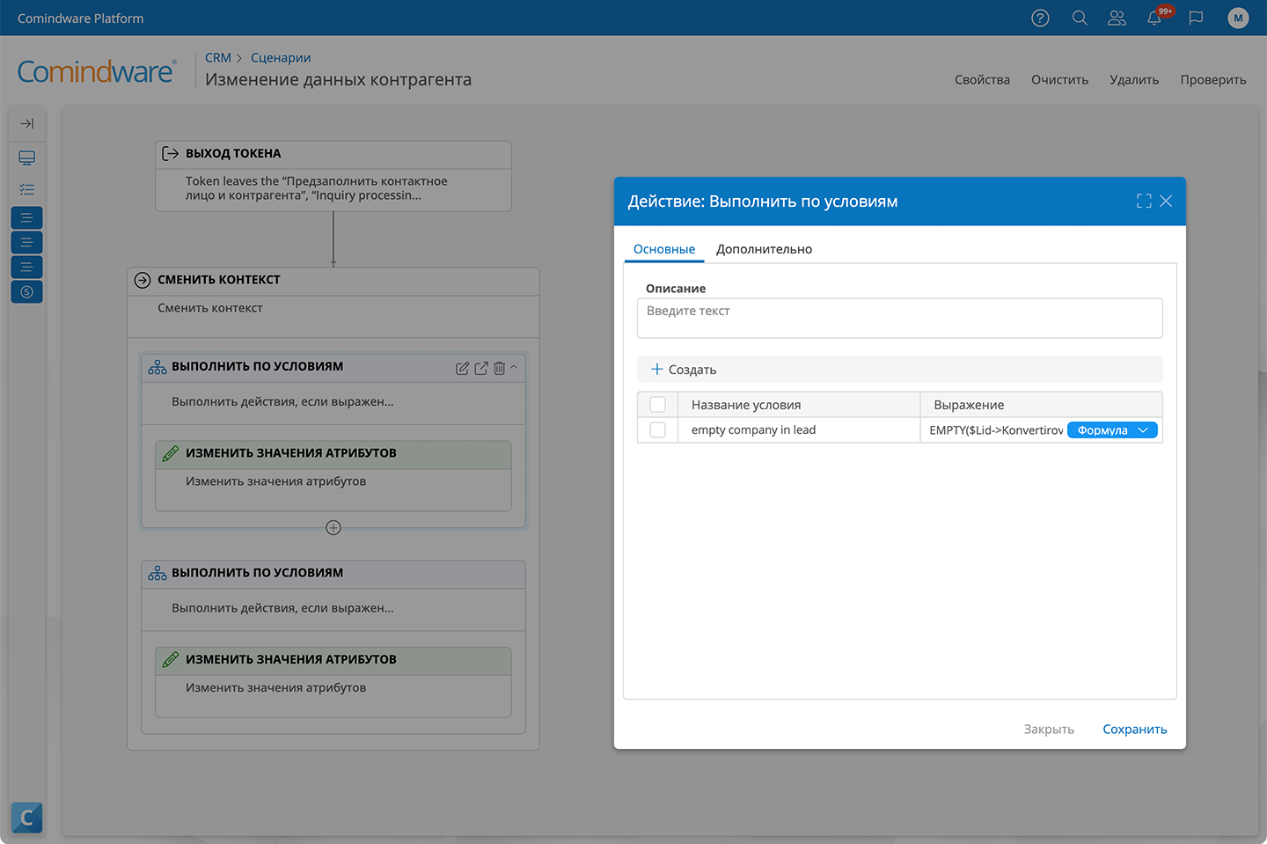Click the 'empty company in lead' condition name
1267x844 pixels.
753,430
